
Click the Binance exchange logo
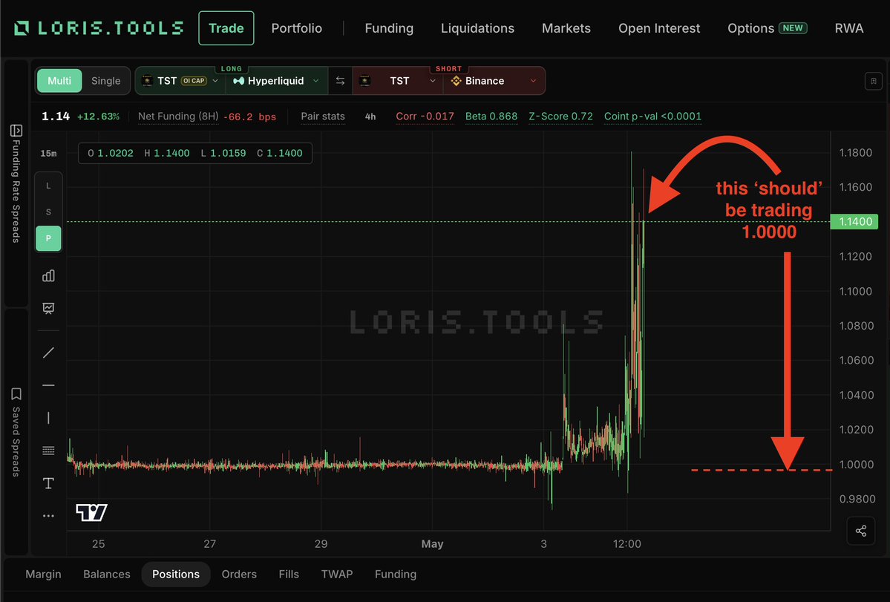click(x=456, y=81)
